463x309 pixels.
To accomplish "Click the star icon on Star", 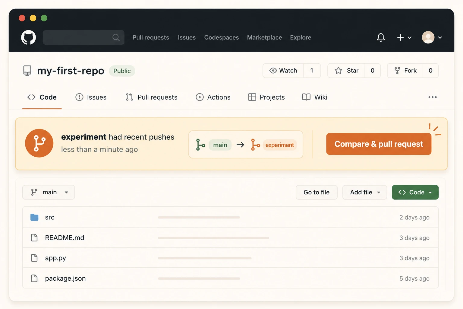I will [338, 71].
